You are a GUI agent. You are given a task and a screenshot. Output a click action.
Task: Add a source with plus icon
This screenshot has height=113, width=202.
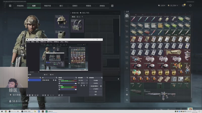(x=43, y=95)
